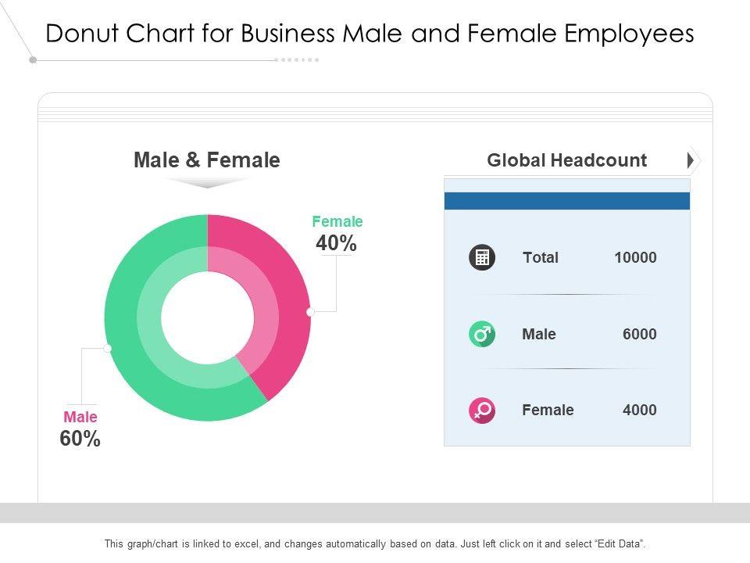Click the downward pointer under Male & Female

207,183
